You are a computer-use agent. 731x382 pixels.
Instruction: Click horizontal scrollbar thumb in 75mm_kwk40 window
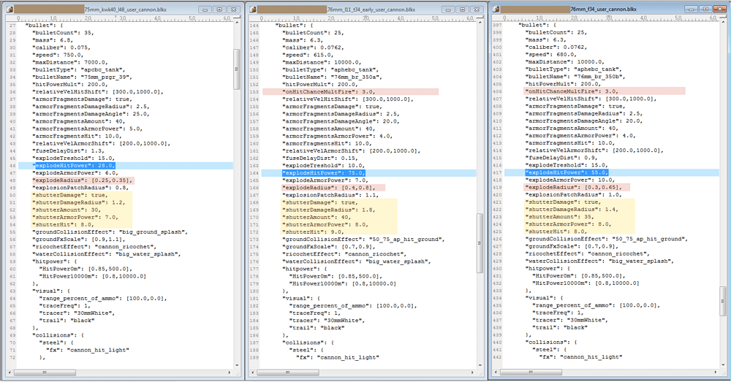pos(45,373)
